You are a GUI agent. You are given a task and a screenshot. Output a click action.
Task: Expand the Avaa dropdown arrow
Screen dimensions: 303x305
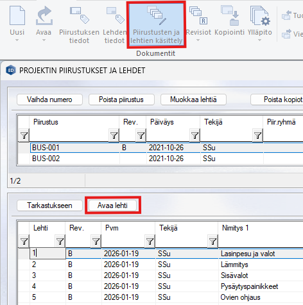[44, 40]
